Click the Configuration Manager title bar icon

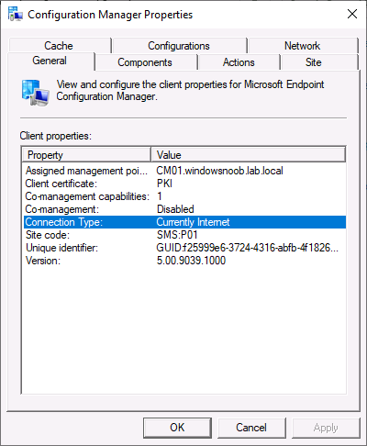(16, 14)
